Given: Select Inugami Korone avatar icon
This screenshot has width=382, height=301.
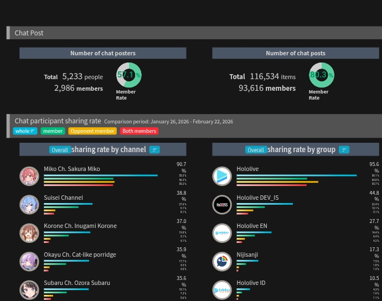Looking at the screenshot, I should 29,233.
